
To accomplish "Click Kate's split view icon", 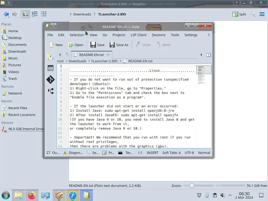I will [x=209, y=55].
